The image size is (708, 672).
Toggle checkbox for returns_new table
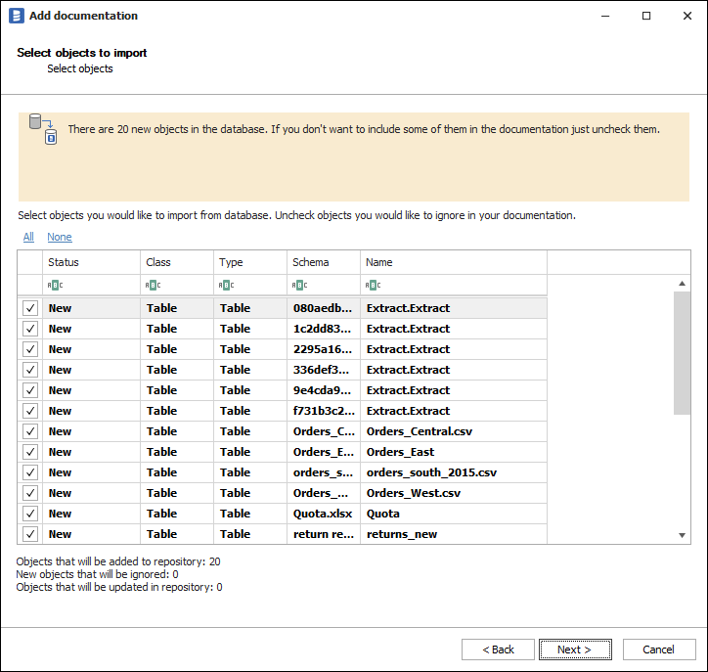pyautogui.click(x=30, y=534)
